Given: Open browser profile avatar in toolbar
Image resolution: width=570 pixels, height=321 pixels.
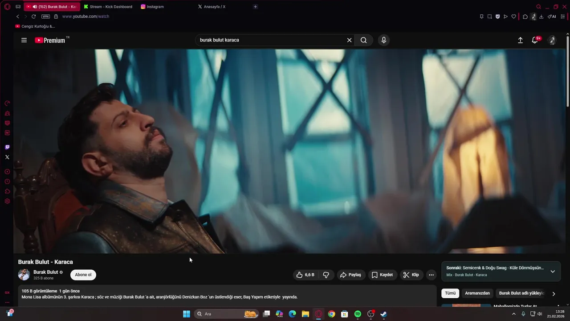Looking at the screenshot, I should [x=533, y=16].
